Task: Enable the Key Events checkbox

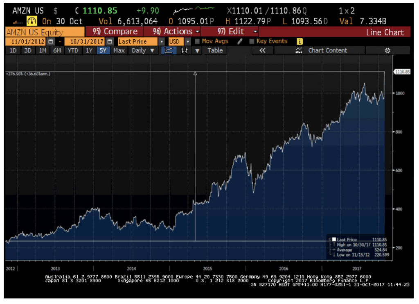Action: [x=252, y=41]
